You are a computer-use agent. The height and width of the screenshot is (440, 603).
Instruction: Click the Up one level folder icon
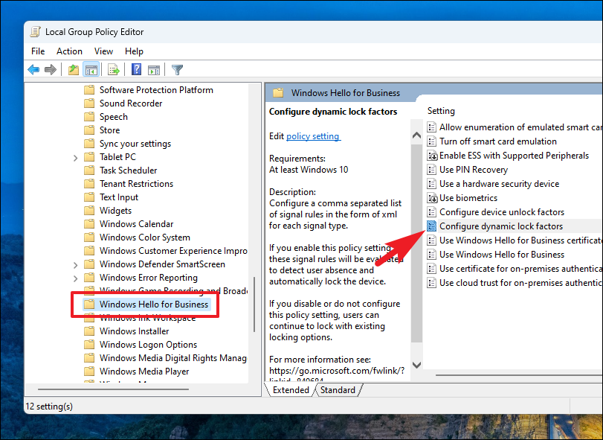[x=74, y=70]
